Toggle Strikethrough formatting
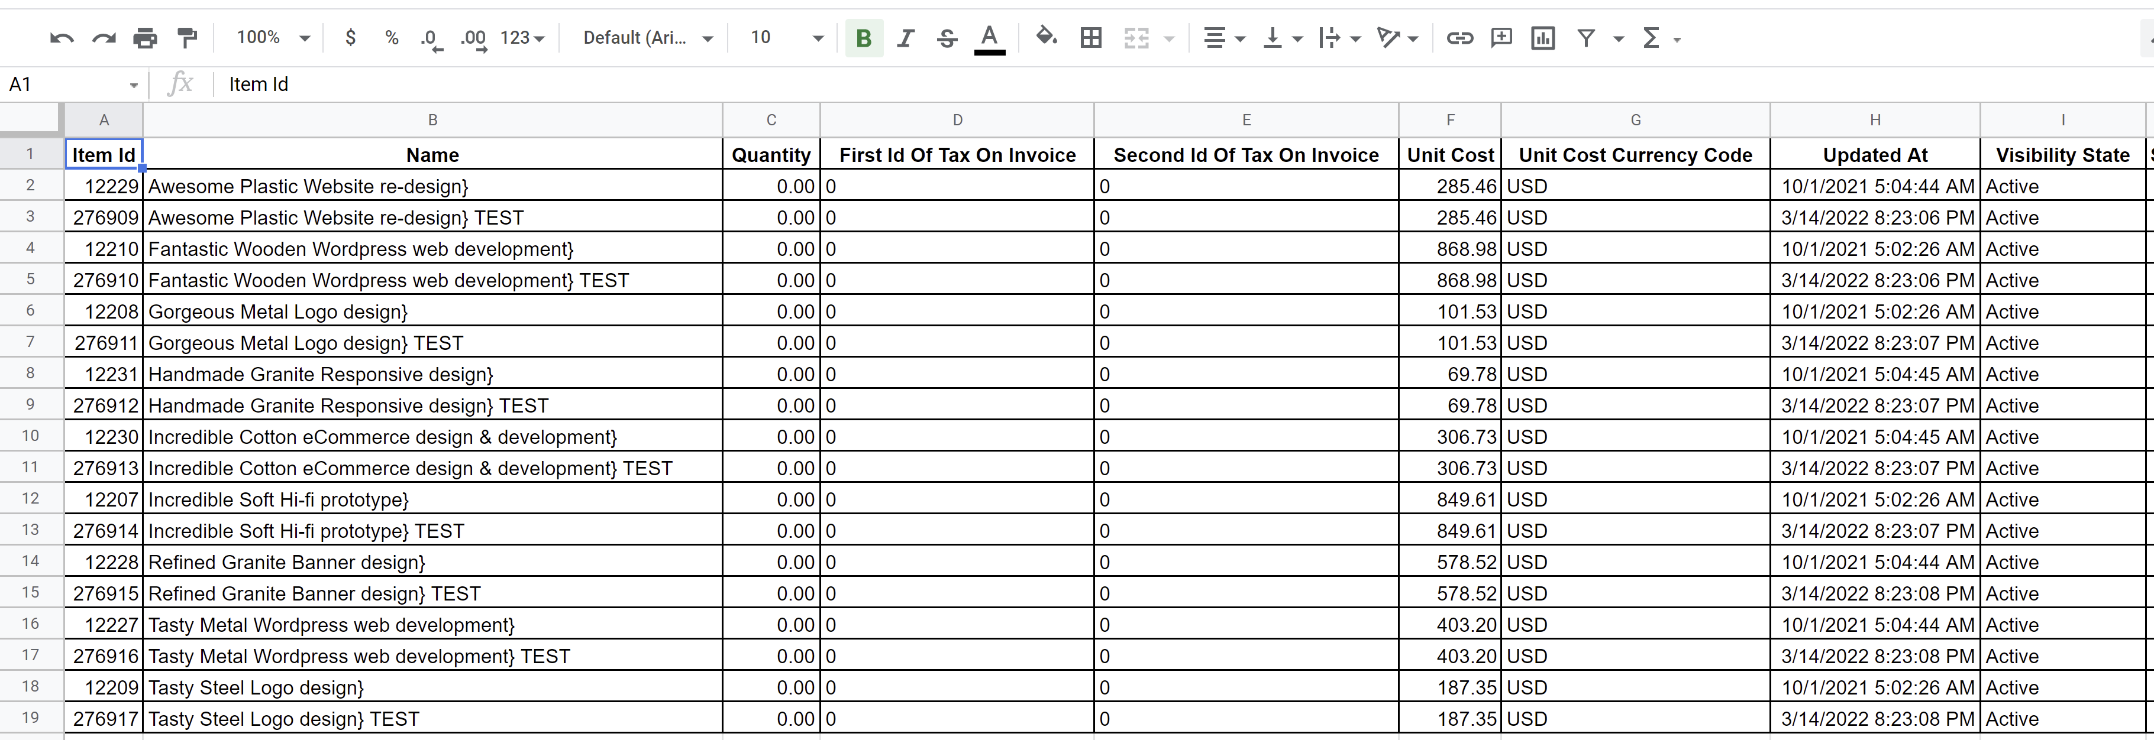This screenshot has width=2154, height=740. point(947,38)
